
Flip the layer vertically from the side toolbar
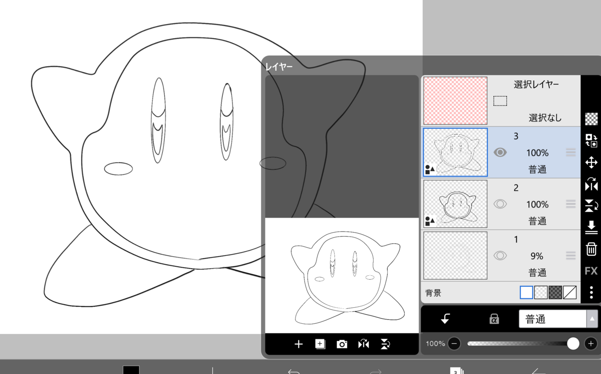[x=591, y=206]
